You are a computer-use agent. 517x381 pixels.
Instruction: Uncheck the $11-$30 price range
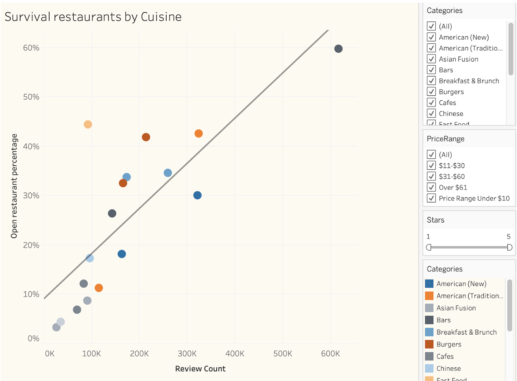click(431, 165)
